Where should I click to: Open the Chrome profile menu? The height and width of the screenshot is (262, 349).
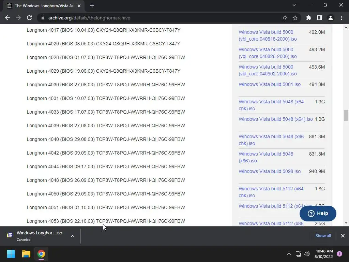coord(331,18)
